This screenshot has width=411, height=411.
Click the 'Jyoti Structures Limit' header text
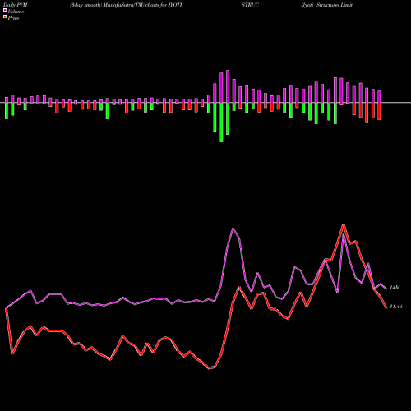tap(326, 5)
